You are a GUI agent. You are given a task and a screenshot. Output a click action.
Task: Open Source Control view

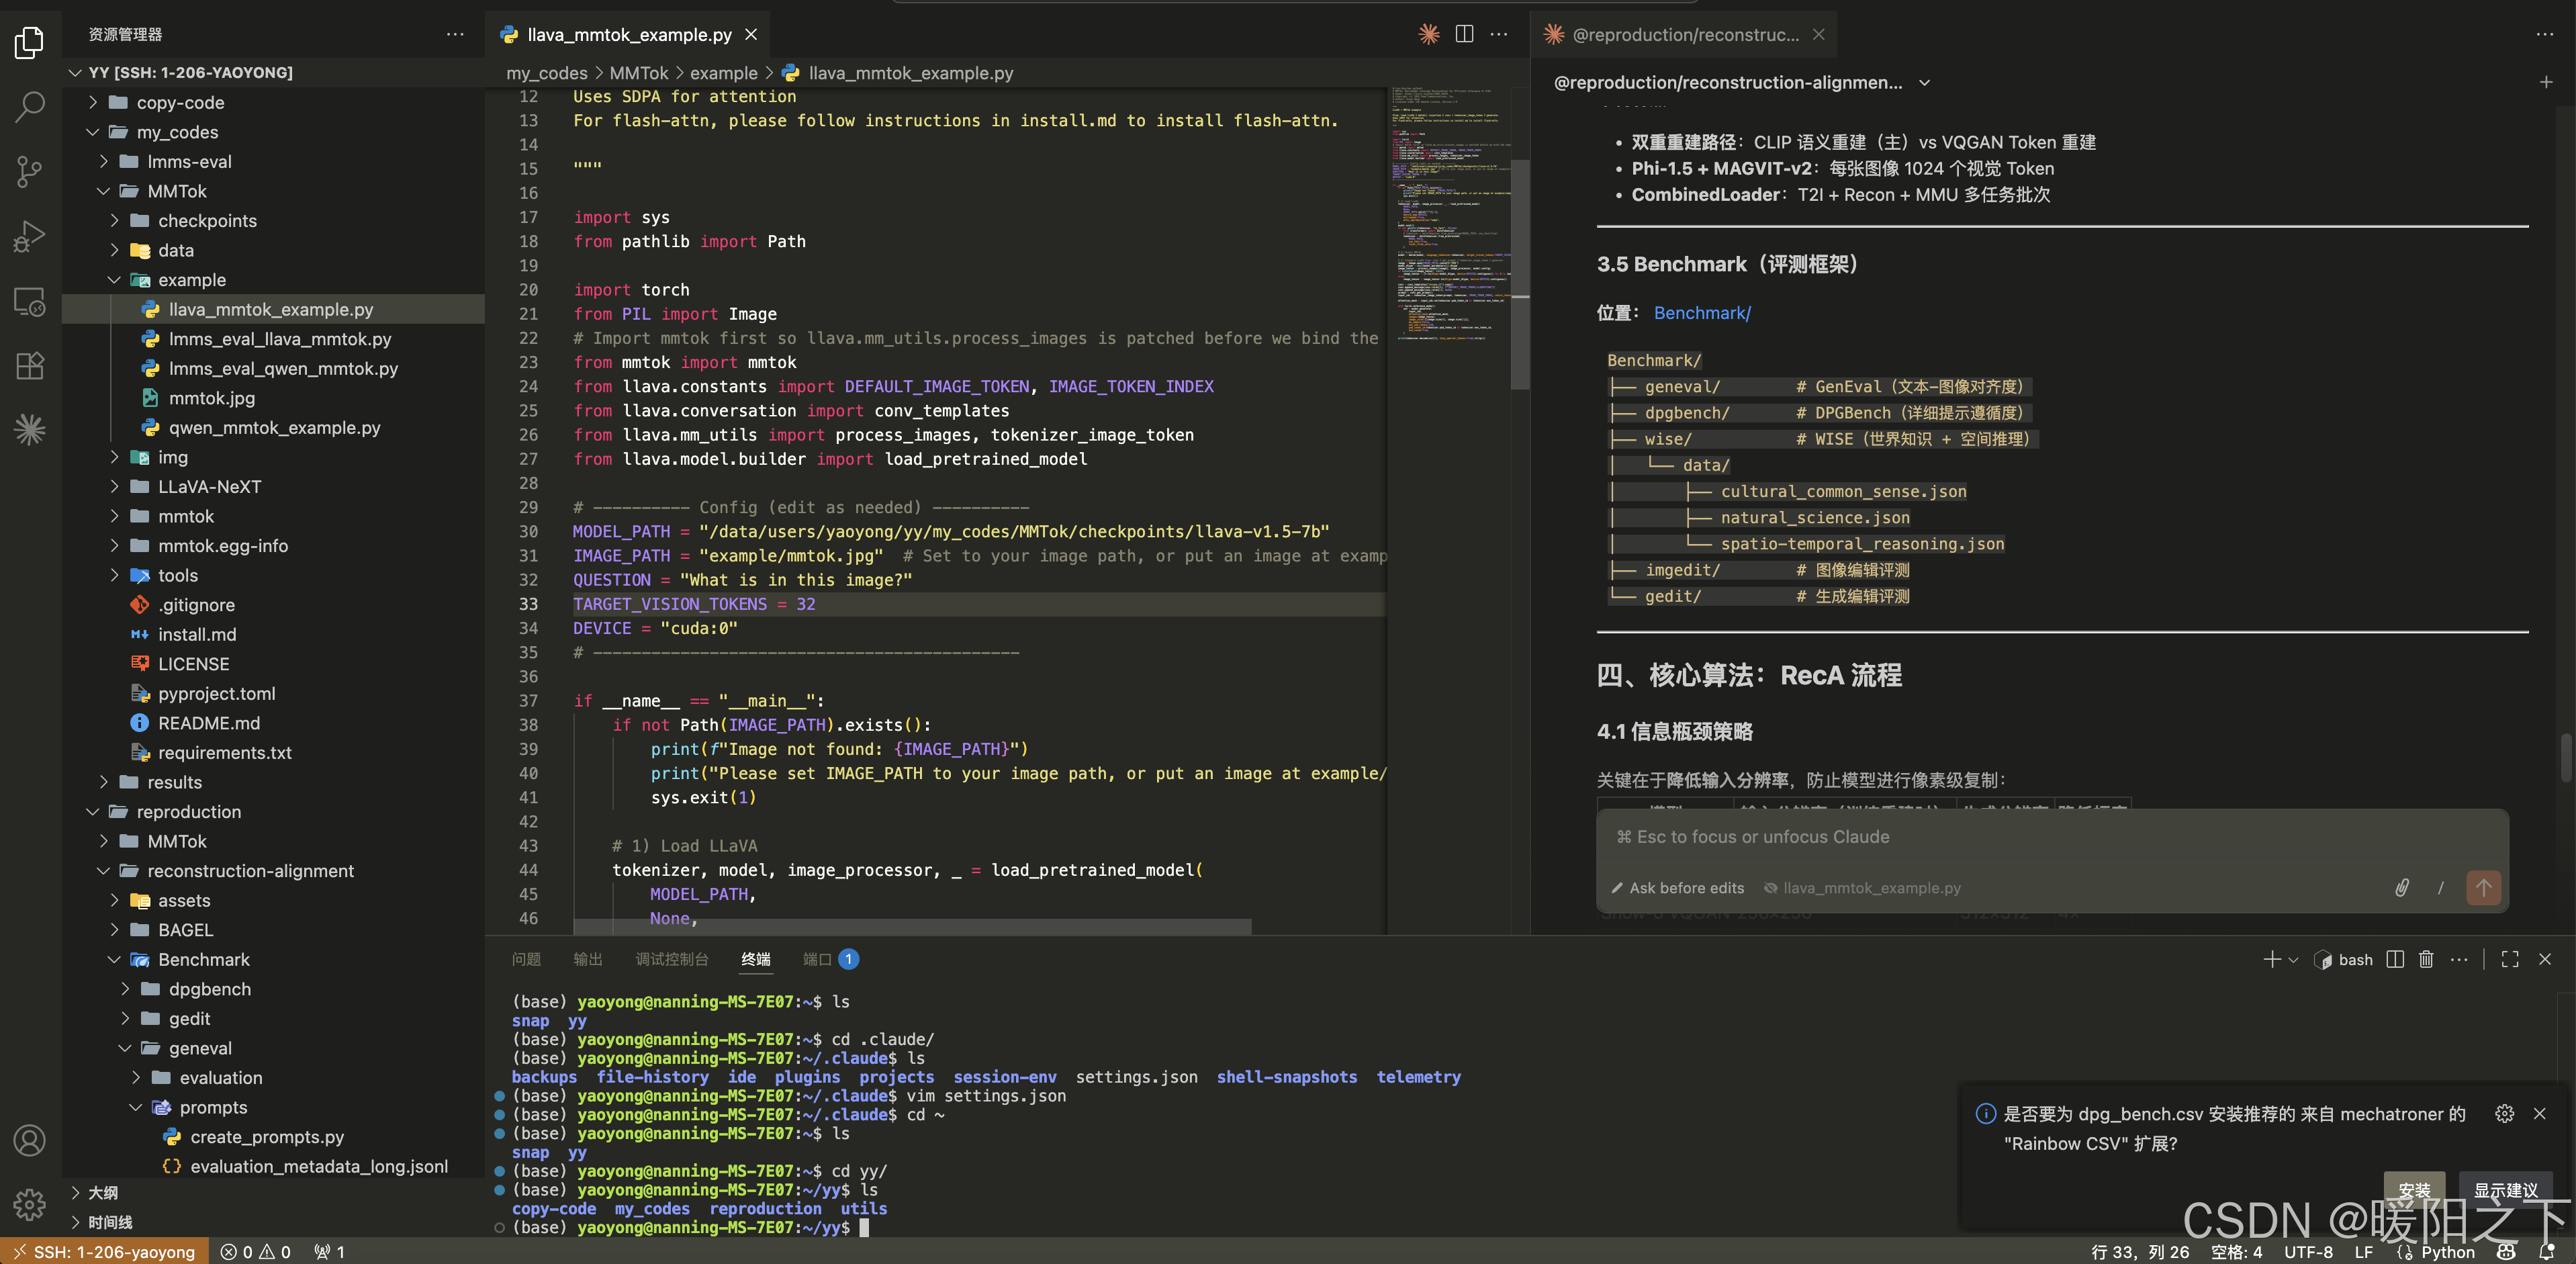click(x=30, y=171)
